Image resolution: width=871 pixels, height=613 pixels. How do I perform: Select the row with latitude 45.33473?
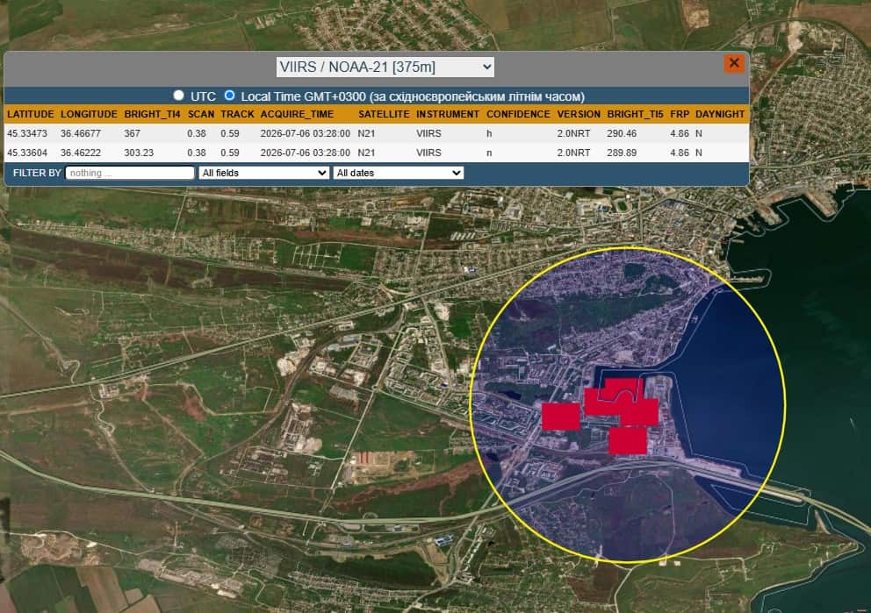[x=377, y=133]
